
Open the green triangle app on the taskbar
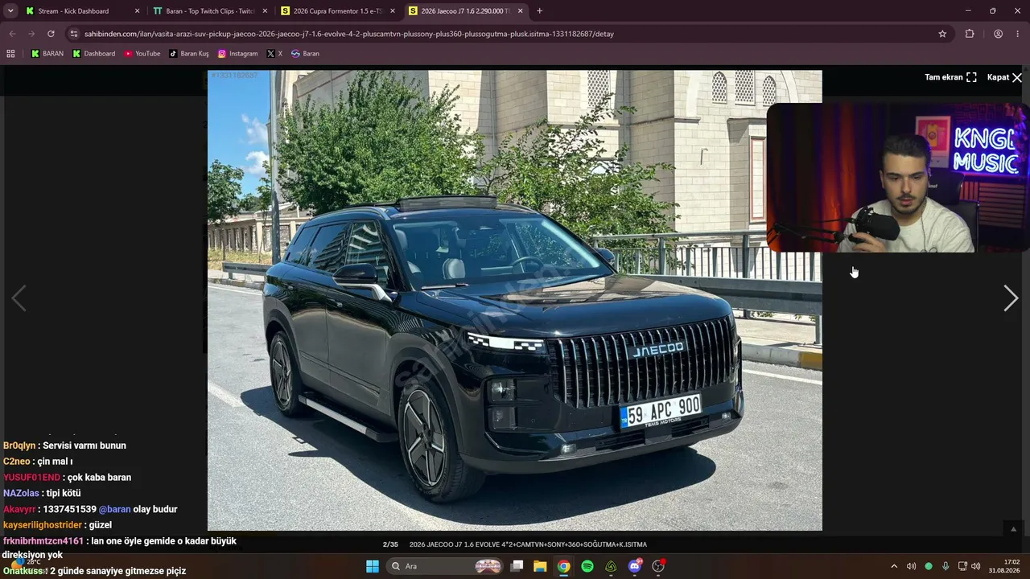[x=611, y=566]
